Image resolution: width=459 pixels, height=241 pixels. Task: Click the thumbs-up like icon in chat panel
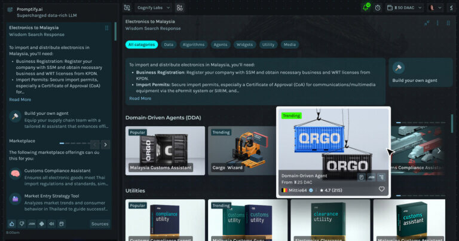coord(12,224)
